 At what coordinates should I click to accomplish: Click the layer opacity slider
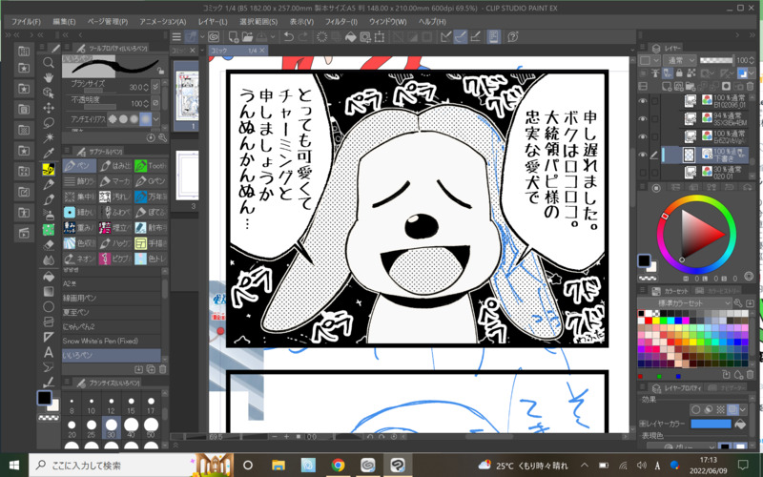pyautogui.click(x=716, y=60)
